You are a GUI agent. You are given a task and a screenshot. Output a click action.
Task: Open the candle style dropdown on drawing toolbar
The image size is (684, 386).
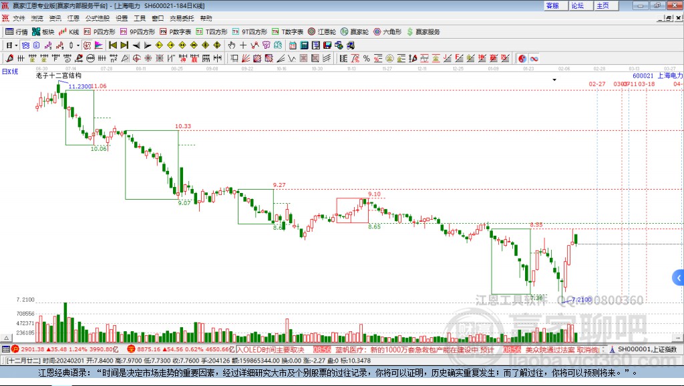(x=77, y=45)
